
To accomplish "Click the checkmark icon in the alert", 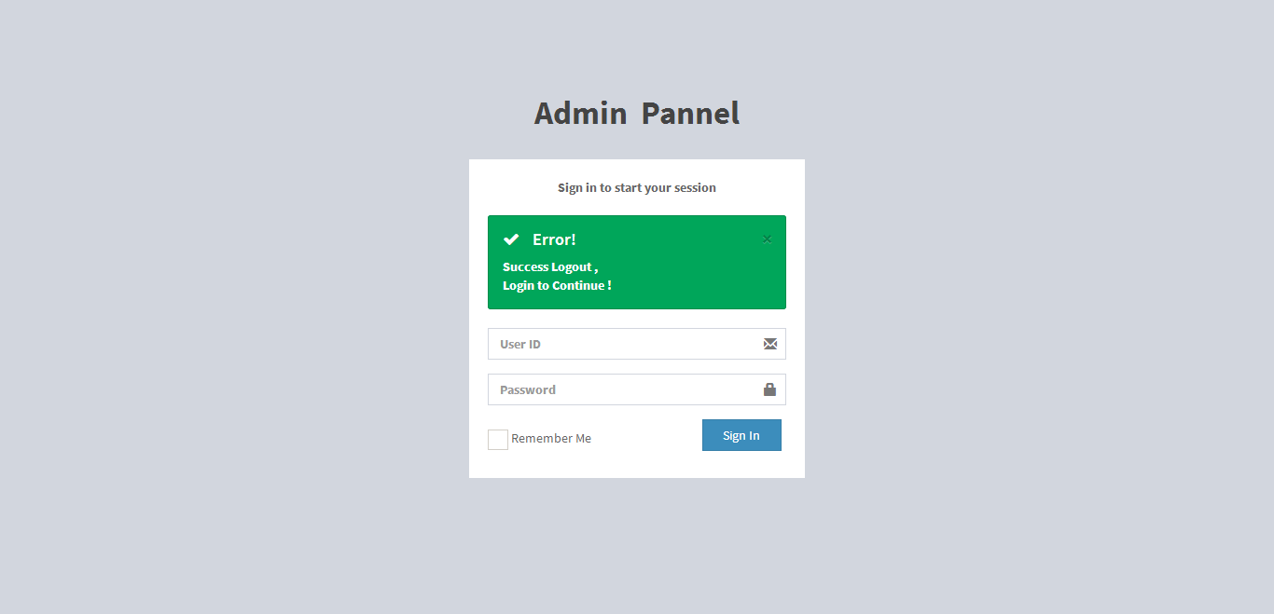I will click(511, 239).
